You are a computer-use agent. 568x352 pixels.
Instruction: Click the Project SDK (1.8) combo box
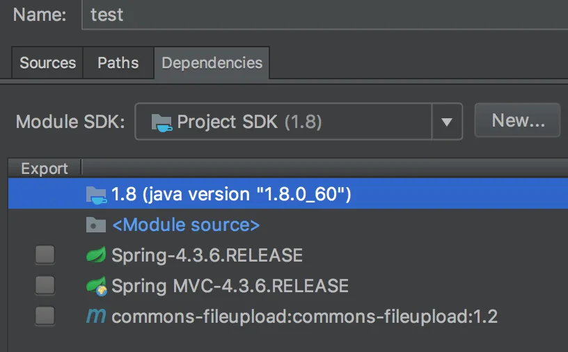pyautogui.click(x=283, y=122)
